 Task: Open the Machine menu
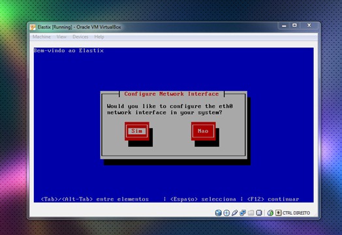(x=41, y=36)
